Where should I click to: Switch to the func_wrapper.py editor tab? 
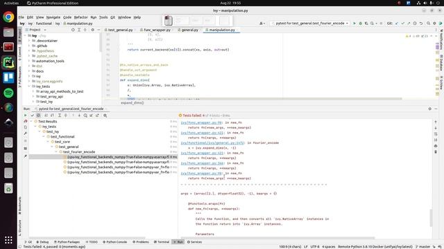point(157,30)
